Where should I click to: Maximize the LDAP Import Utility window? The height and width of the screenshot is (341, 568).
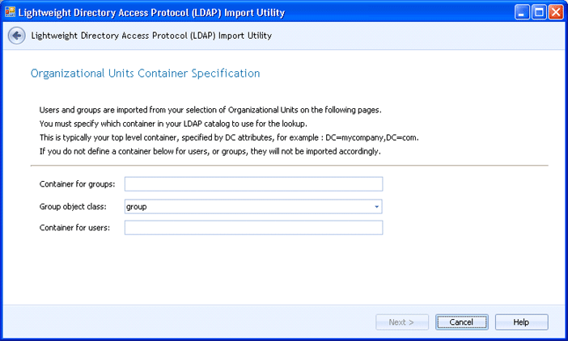point(539,13)
